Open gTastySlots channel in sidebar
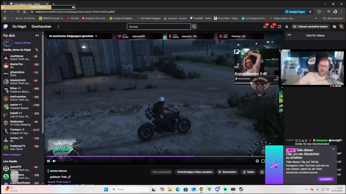Screen dimensions: 346x194 21,74
